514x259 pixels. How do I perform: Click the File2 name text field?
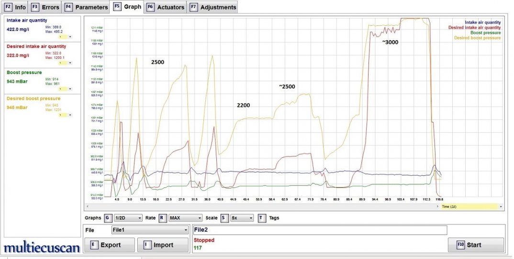click(319, 230)
